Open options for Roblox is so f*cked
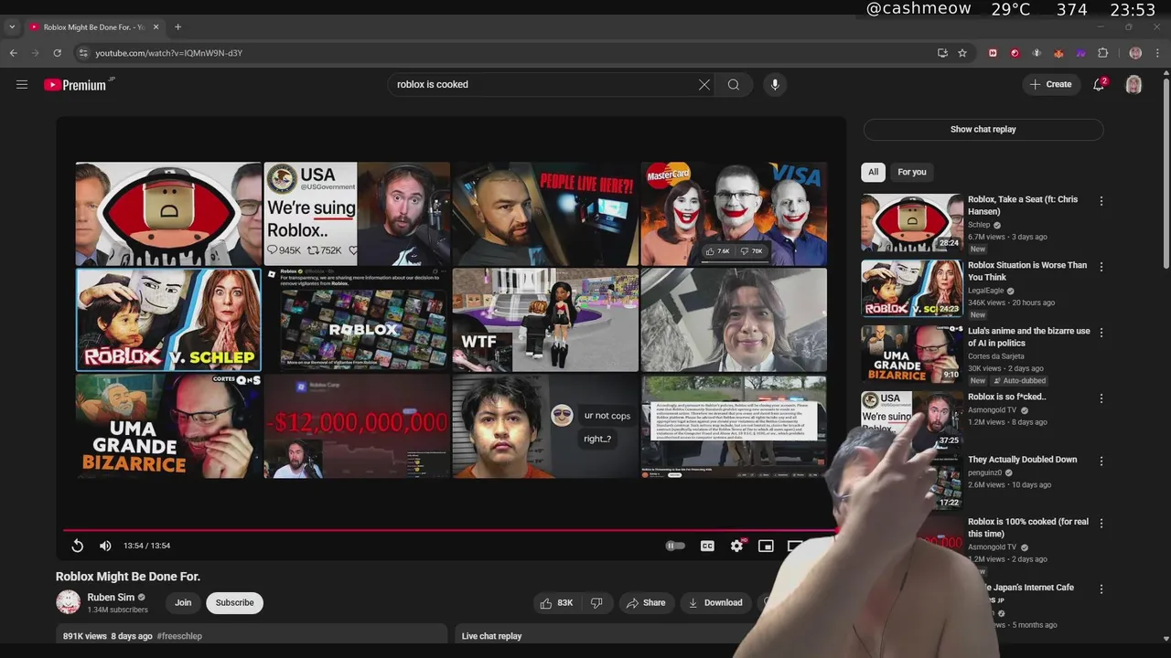This screenshot has height=658, width=1171. tap(1101, 398)
